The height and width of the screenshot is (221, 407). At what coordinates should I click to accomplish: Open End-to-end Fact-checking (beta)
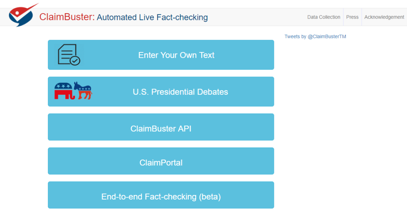[161, 196]
